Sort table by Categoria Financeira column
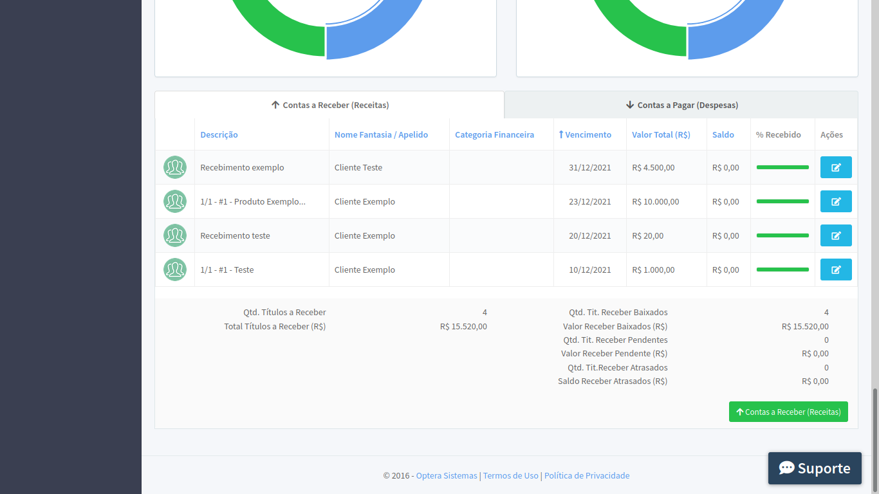 tap(494, 134)
